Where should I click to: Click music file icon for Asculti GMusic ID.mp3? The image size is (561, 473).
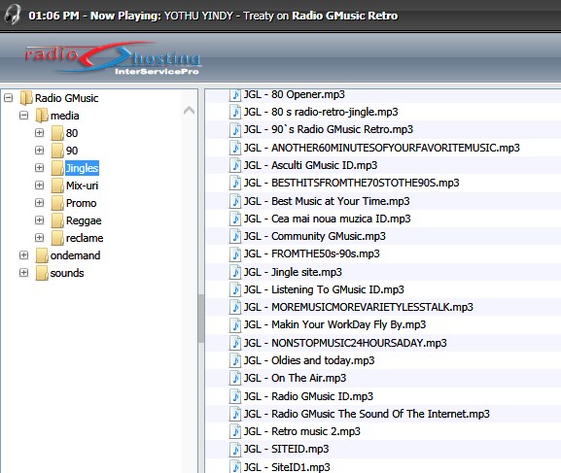235,165
